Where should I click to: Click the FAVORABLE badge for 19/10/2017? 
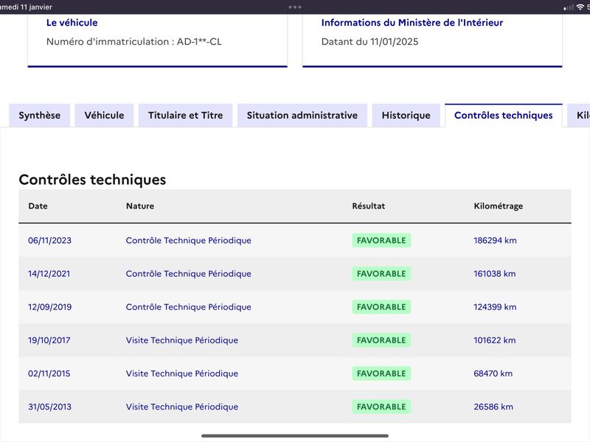tap(381, 340)
